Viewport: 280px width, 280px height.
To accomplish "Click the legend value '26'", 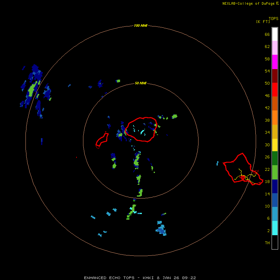I will coord(267,157).
